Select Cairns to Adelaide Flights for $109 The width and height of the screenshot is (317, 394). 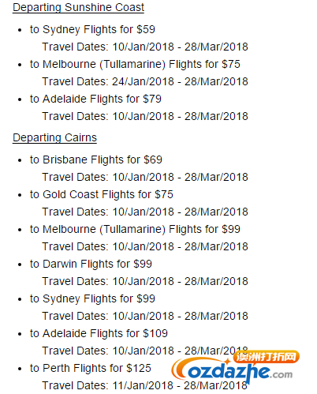99,333
